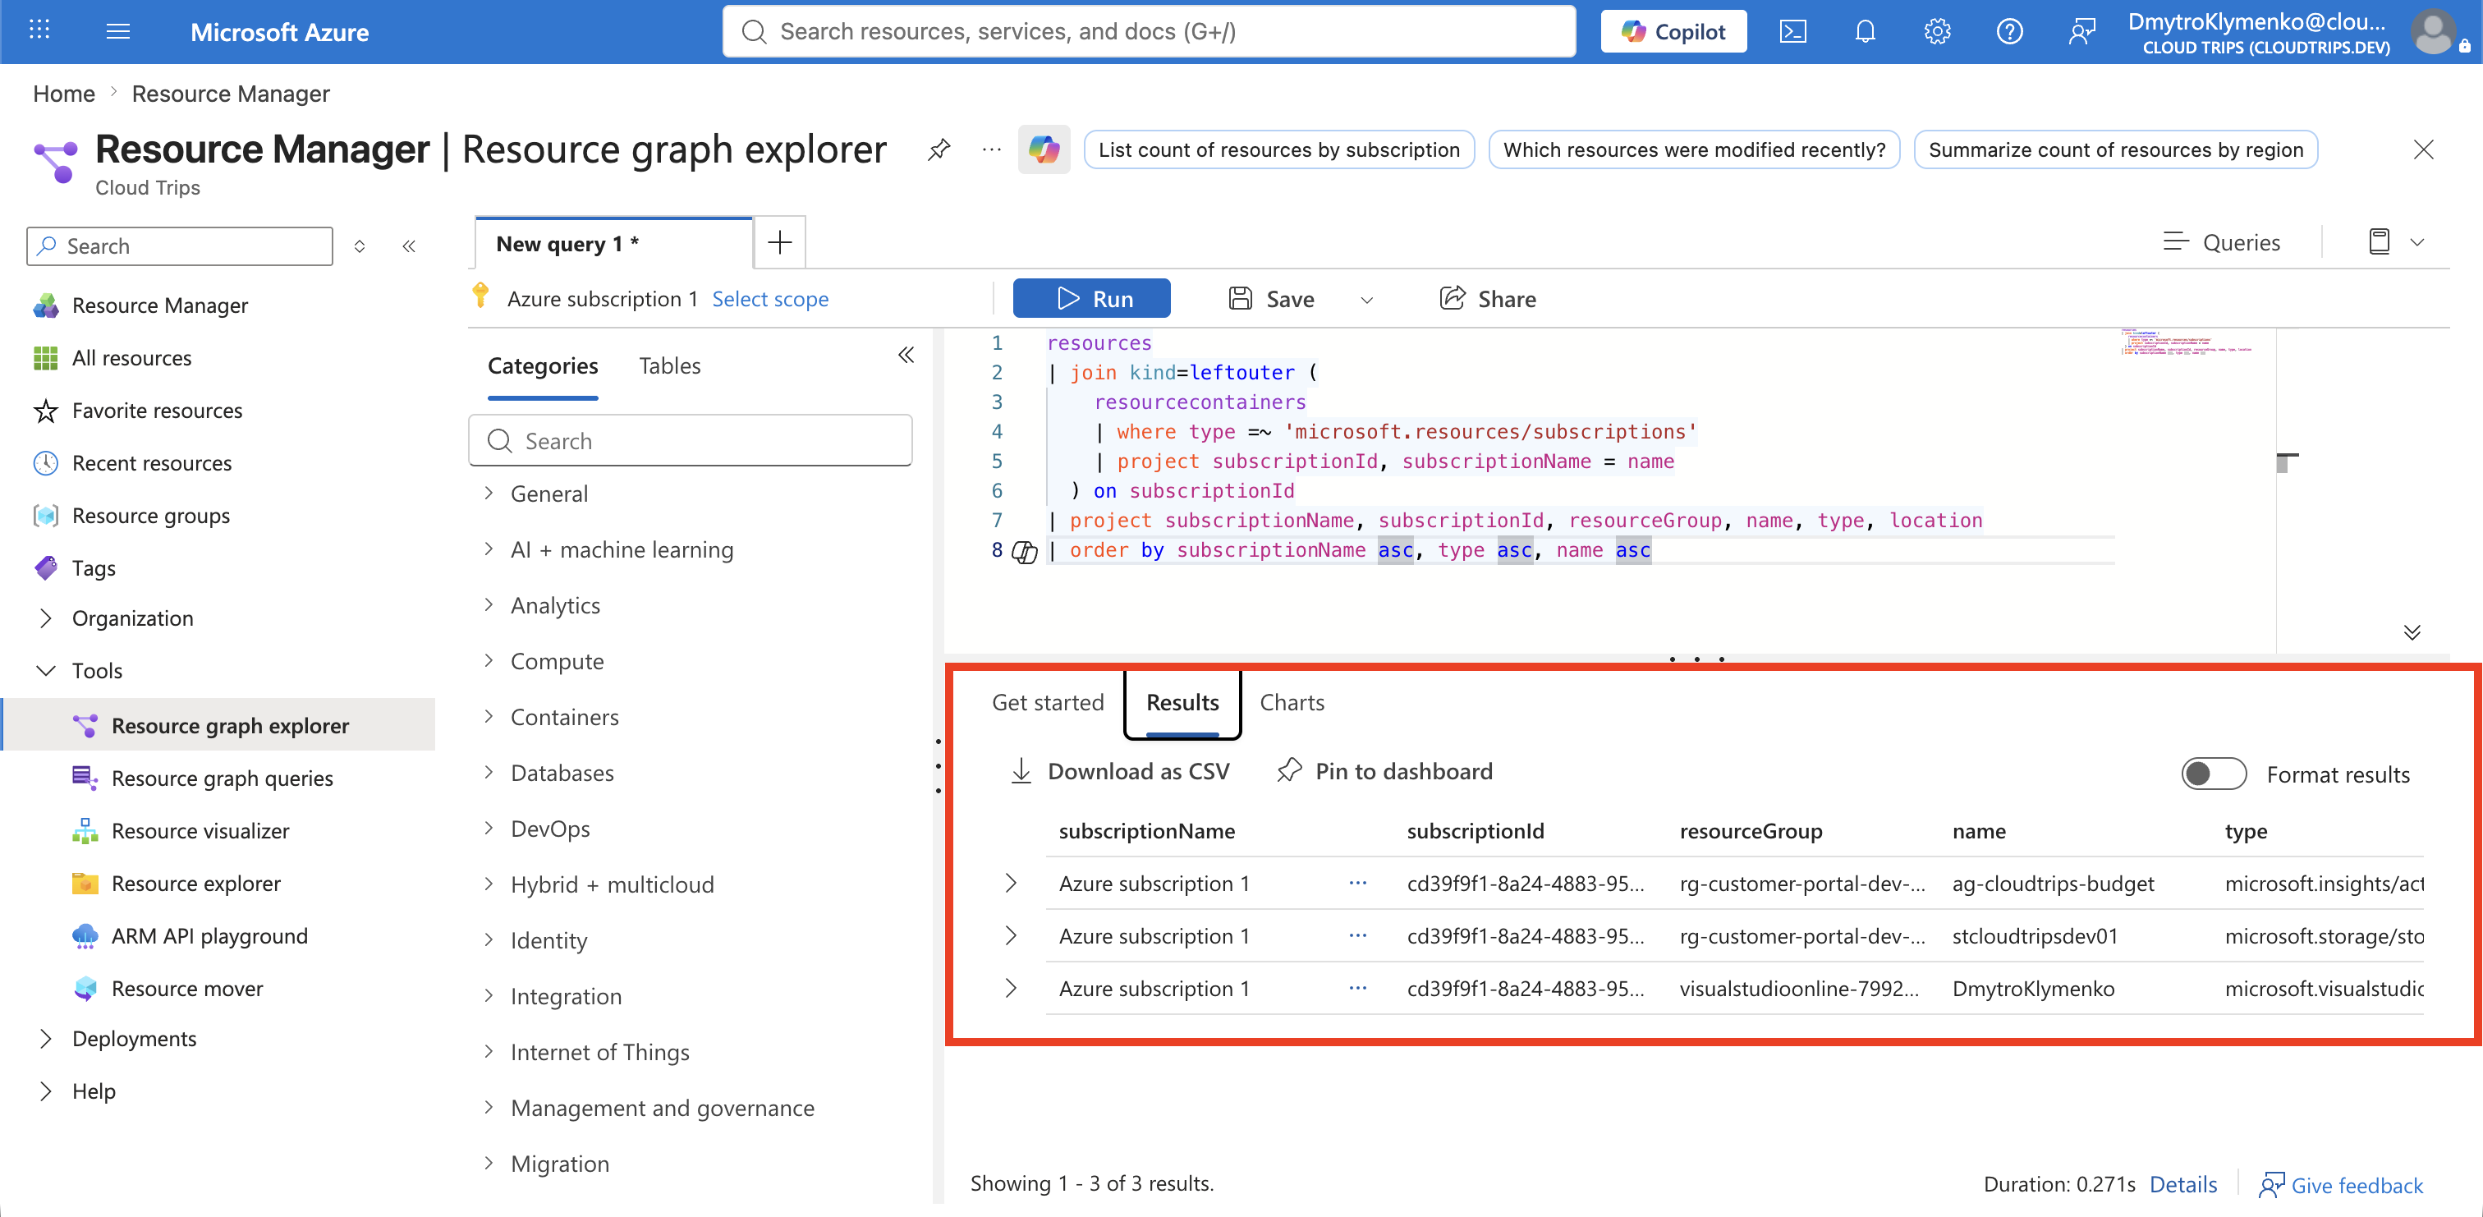
Task: Expand the Save dropdown arrow
Action: point(1367,300)
